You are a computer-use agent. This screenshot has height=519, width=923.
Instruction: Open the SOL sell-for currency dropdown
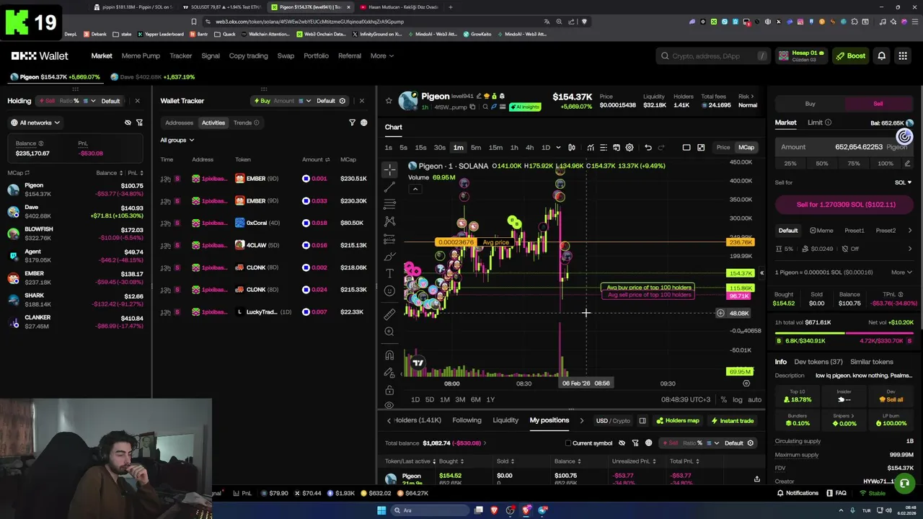click(903, 182)
